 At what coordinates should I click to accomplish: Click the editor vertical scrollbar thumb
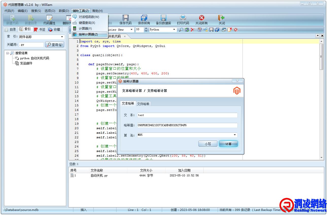pos(321,57)
